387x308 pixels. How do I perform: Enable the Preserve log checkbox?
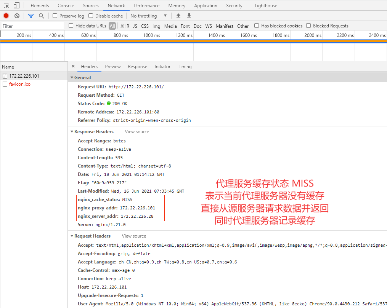(x=55, y=16)
